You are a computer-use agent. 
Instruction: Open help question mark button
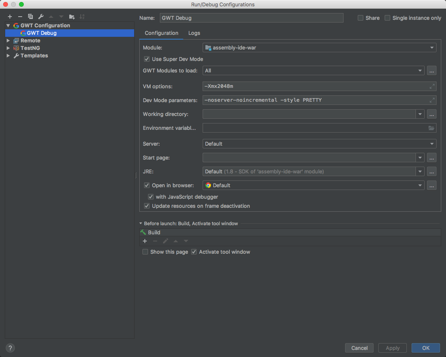(x=10, y=348)
